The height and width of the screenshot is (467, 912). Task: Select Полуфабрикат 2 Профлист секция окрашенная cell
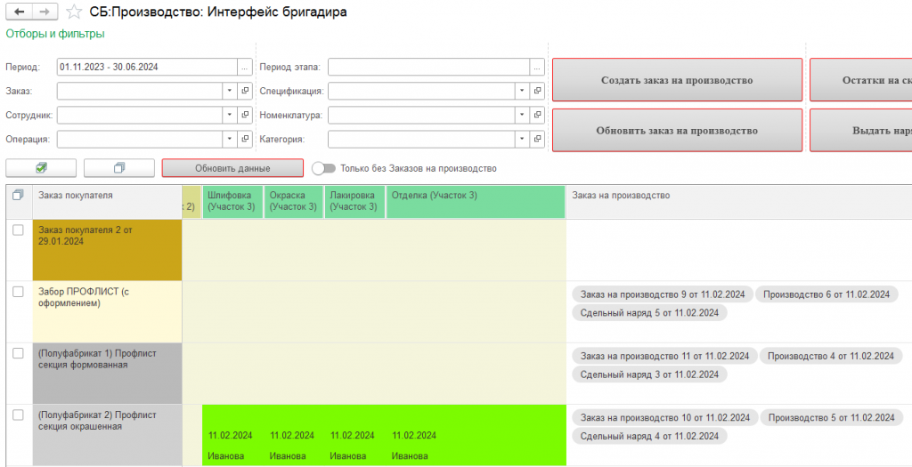[107, 436]
